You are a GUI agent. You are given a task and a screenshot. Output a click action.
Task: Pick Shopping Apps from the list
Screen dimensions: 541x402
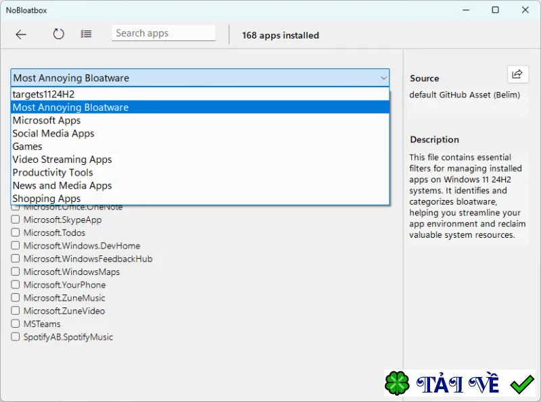pos(200,198)
